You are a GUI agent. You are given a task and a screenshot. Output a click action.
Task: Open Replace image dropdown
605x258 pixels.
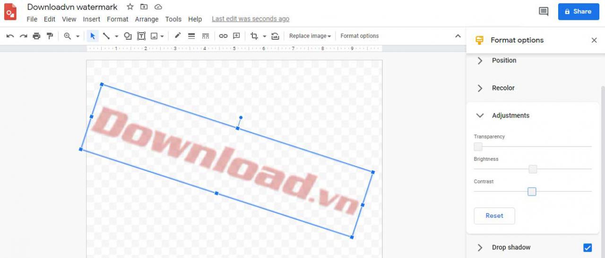(x=310, y=36)
